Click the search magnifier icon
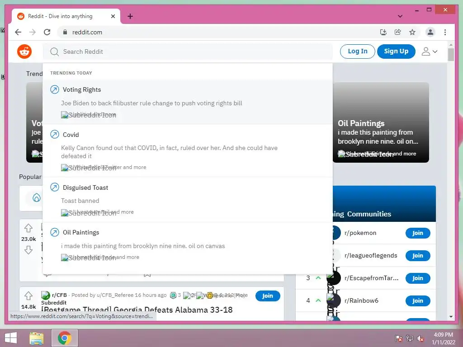463x347 pixels. 54,52
